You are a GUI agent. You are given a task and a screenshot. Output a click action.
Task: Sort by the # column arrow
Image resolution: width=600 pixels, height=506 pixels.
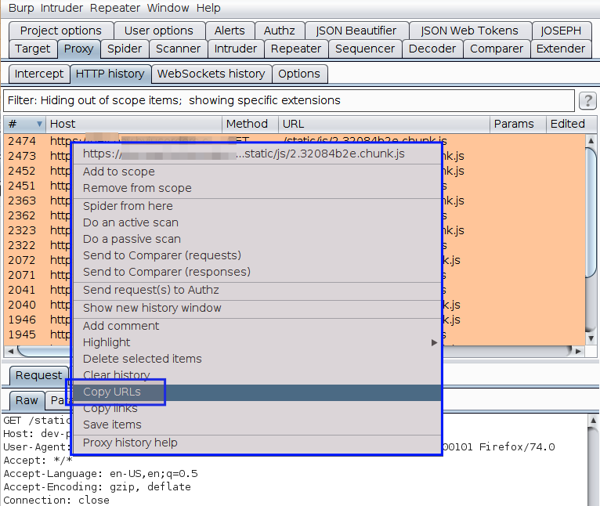pos(39,124)
